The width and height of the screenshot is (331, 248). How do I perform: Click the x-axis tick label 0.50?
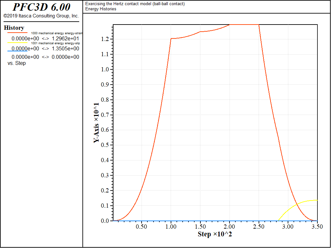point(142,227)
